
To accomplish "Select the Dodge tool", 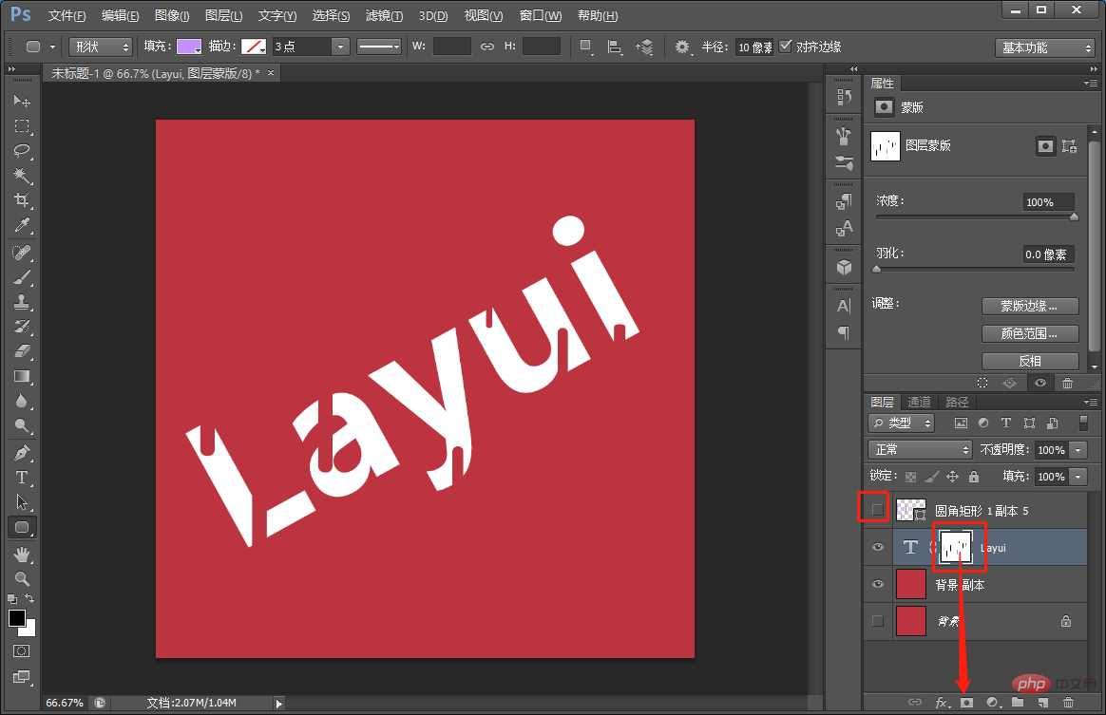I will pyautogui.click(x=22, y=426).
